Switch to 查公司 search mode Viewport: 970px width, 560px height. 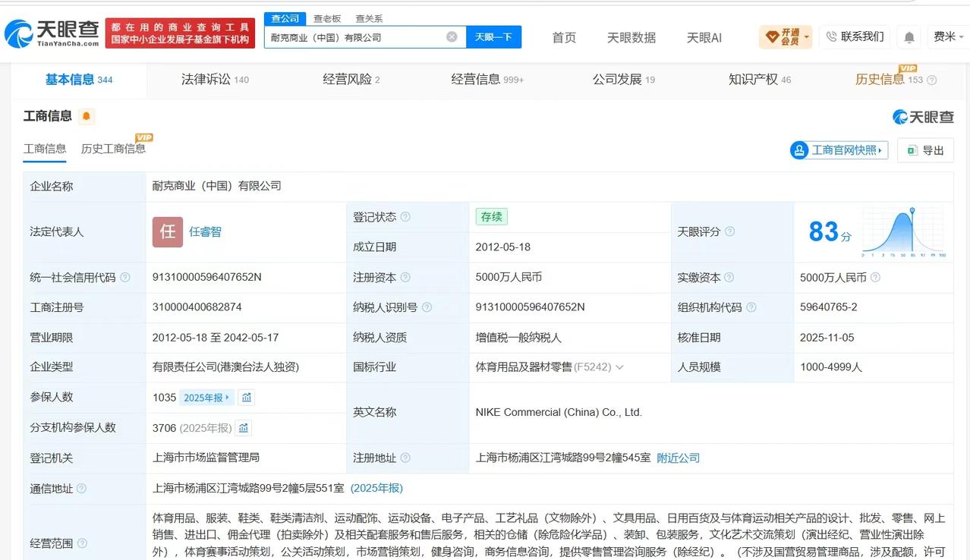click(285, 18)
